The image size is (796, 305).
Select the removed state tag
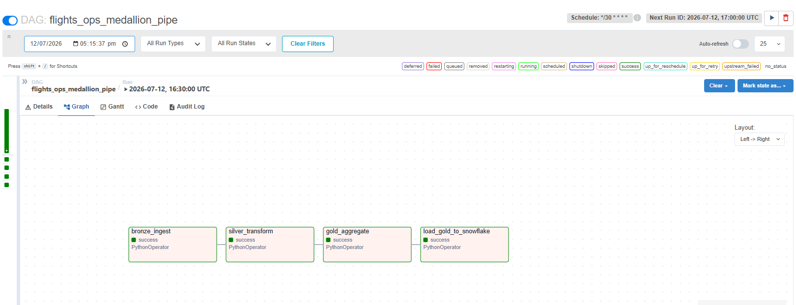click(478, 66)
